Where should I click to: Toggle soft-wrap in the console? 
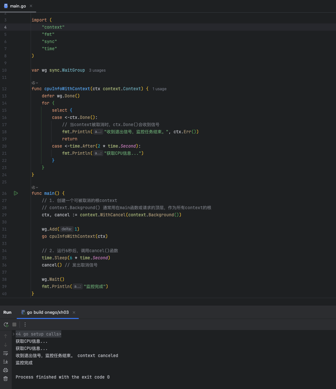pos(6,353)
